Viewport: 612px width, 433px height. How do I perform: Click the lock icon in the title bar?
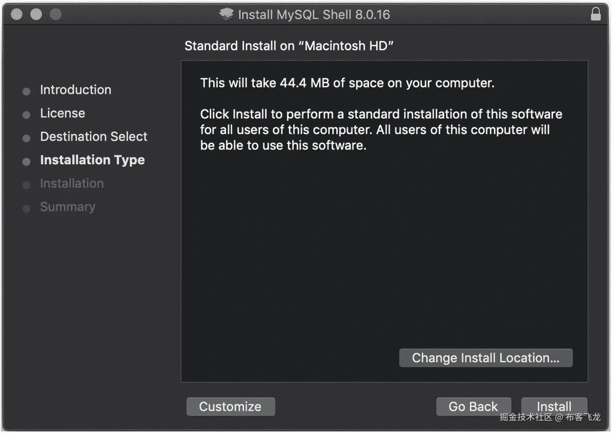pos(595,15)
